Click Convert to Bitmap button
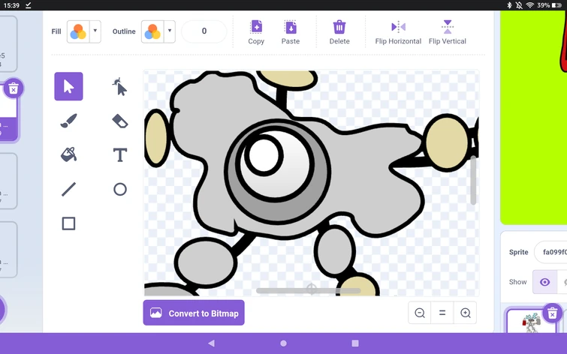 pyautogui.click(x=194, y=313)
